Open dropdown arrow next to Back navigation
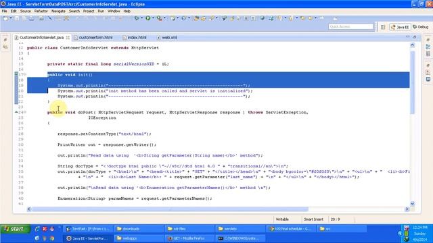Image resolution: width=433 pixels, height=243 pixels. 315,18
